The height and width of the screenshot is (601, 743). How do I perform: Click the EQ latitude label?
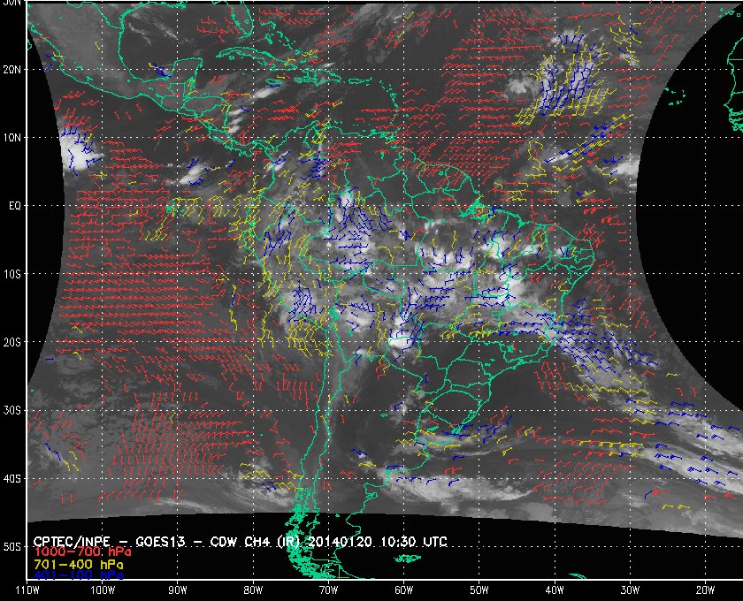pos(13,205)
